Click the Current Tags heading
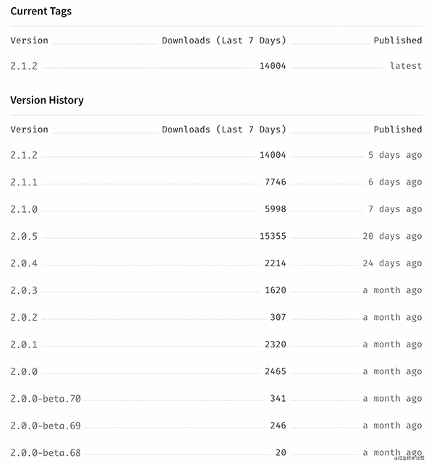Image resolution: width=434 pixels, height=469 pixels. [x=41, y=12]
